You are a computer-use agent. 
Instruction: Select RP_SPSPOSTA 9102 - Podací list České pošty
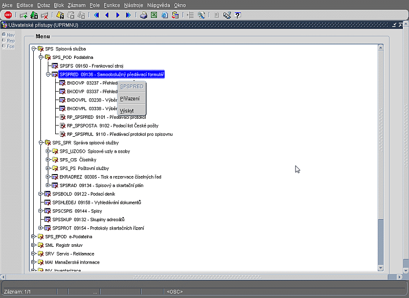112,125
